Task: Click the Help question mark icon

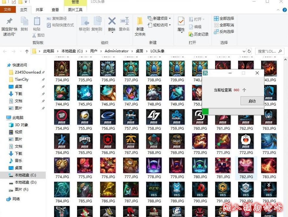Action: pyautogui.click(x=284, y=10)
